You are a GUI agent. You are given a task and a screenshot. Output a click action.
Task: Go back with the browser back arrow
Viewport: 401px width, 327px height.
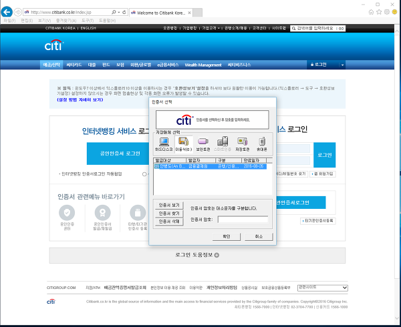(7, 12)
